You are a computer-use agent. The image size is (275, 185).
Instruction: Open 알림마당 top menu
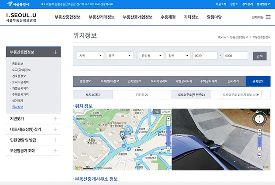214,17
